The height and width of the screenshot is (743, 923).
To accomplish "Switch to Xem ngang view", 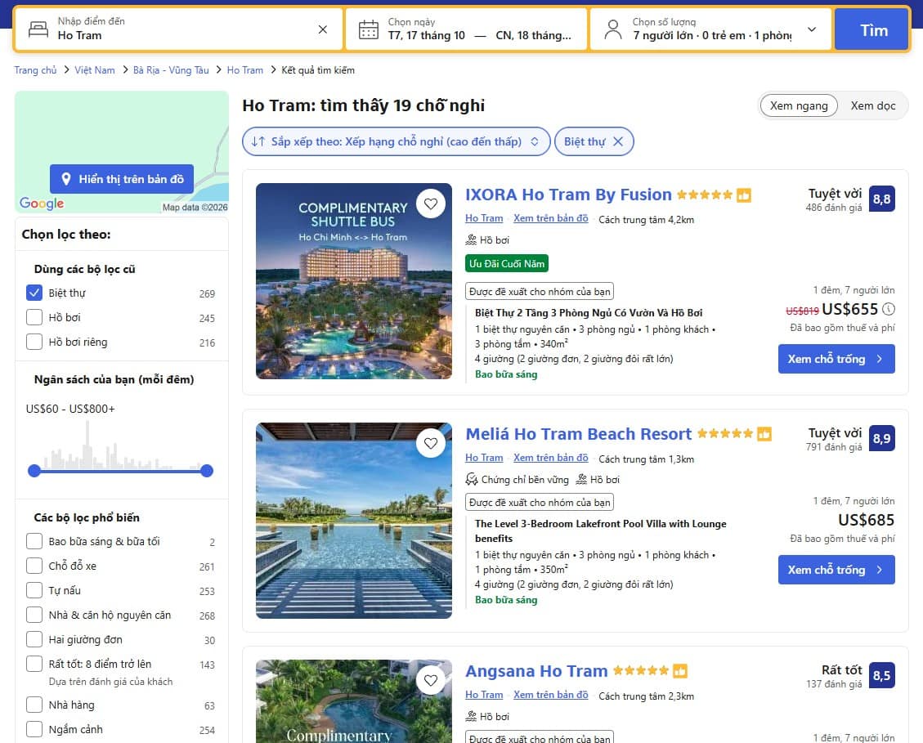I will coord(799,105).
